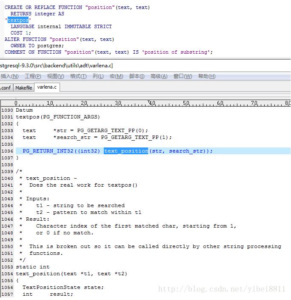Open the 帮助(H) Help menu

pyautogui.click(x=207, y=76)
